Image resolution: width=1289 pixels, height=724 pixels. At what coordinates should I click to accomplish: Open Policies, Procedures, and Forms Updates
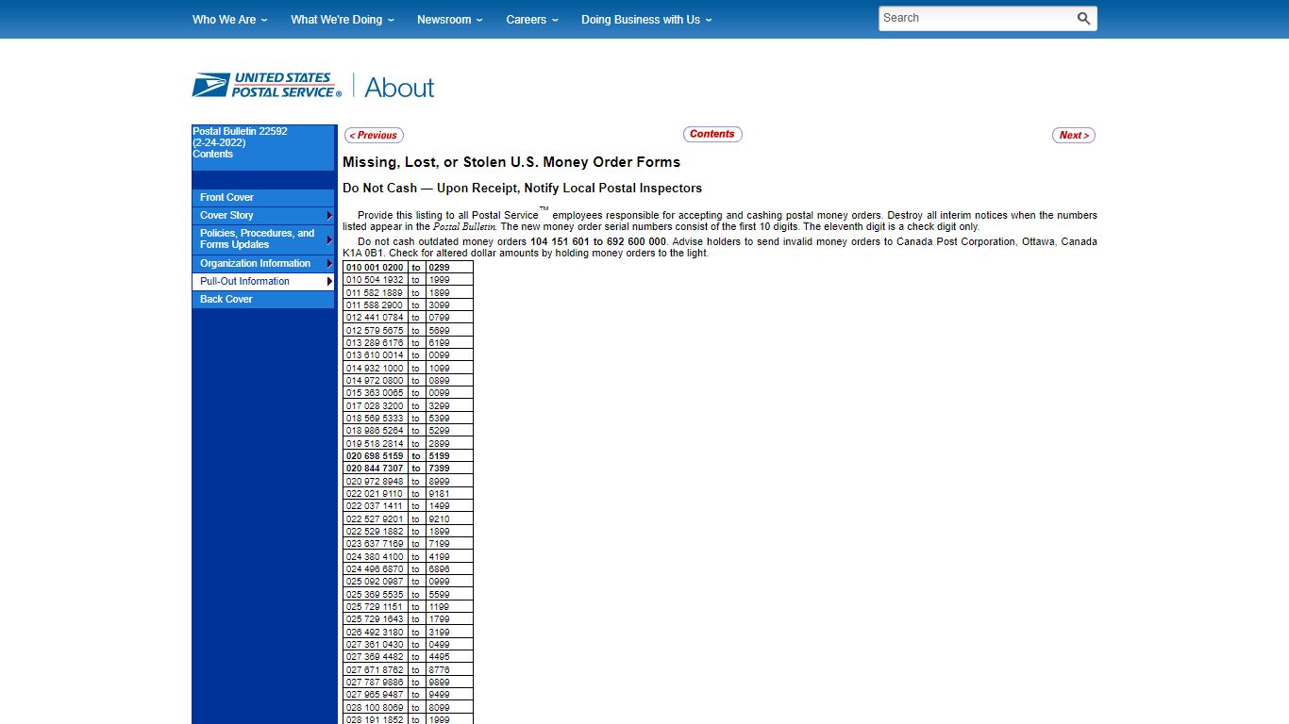[259, 239]
